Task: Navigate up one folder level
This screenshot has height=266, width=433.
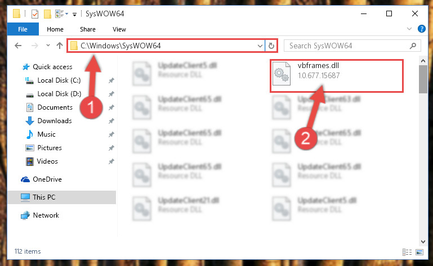Action: pyautogui.click(x=60, y=46)
